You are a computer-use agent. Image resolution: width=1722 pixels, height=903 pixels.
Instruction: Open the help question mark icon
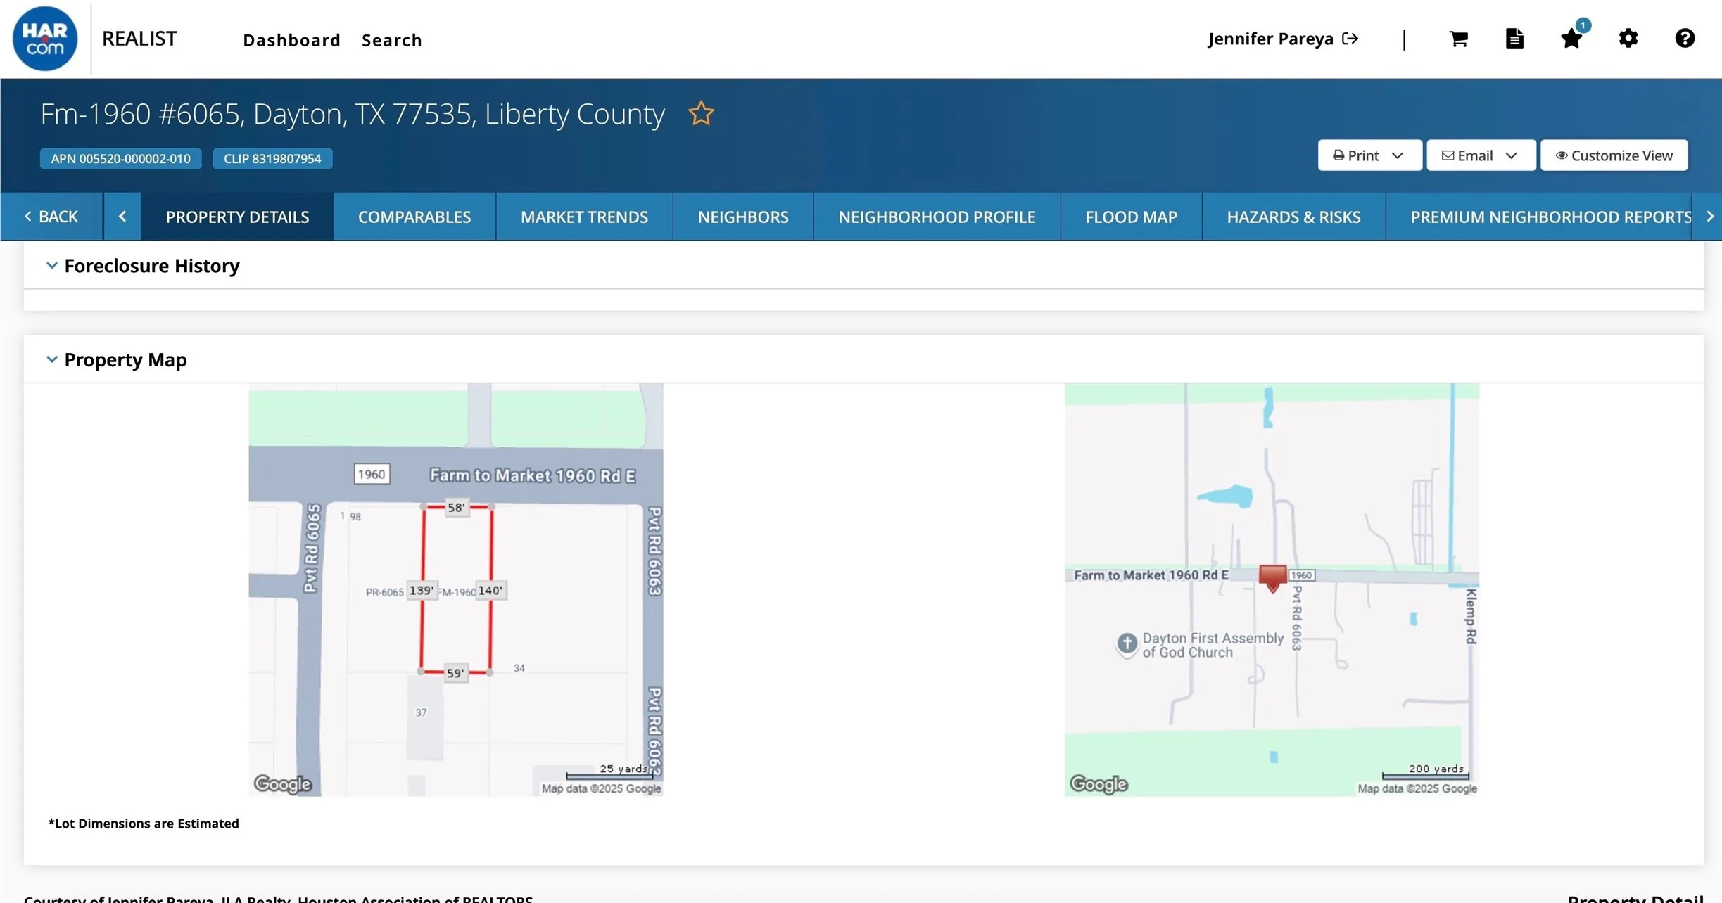[x=1685, y=39]
